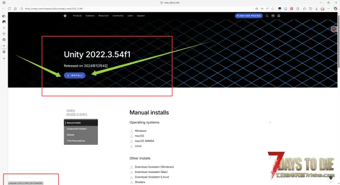Download the Windows manual install
Image resolution: width=340 pixels, height=185 pixels.
pyautogui.click(x=140, y=131)
